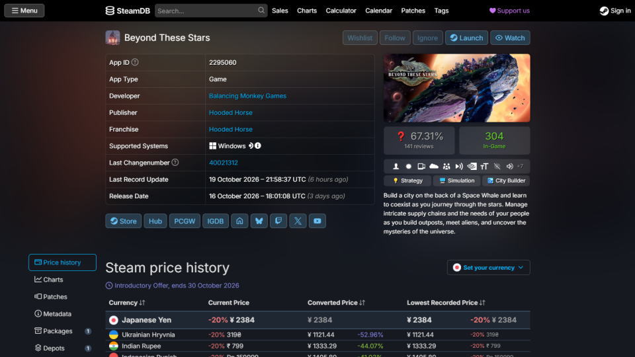635x357 pixels.
Task: Sort by Converted Price column
Action: [336, 302]
